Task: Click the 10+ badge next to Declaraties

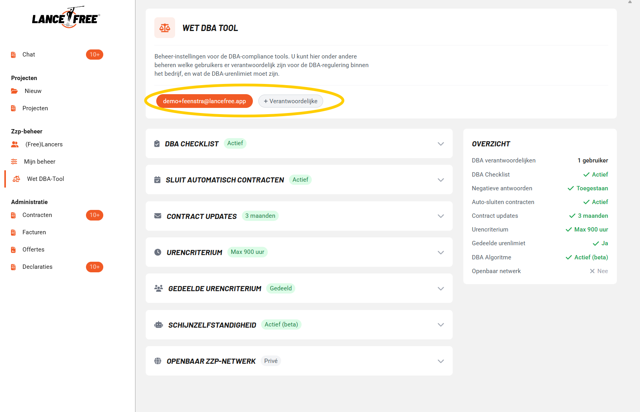Action: (x=95, y=267)
